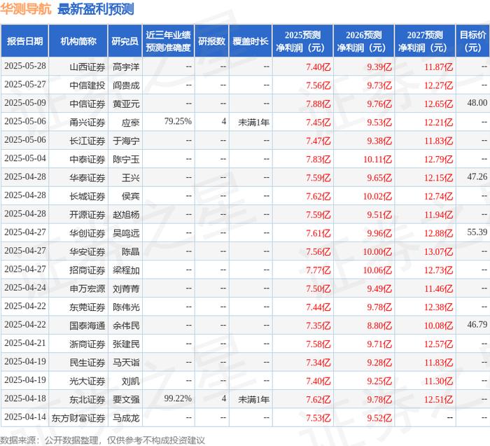
Task: Click 2026 forecast 9.52亿
Action: click(x=379, y=418)
